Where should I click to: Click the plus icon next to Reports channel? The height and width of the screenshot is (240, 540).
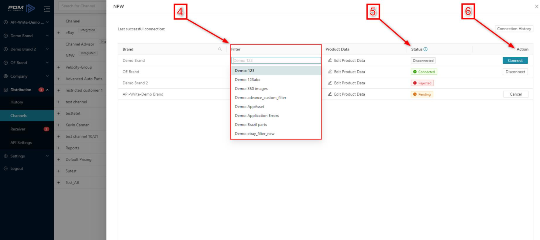click(x=59, y=148)
